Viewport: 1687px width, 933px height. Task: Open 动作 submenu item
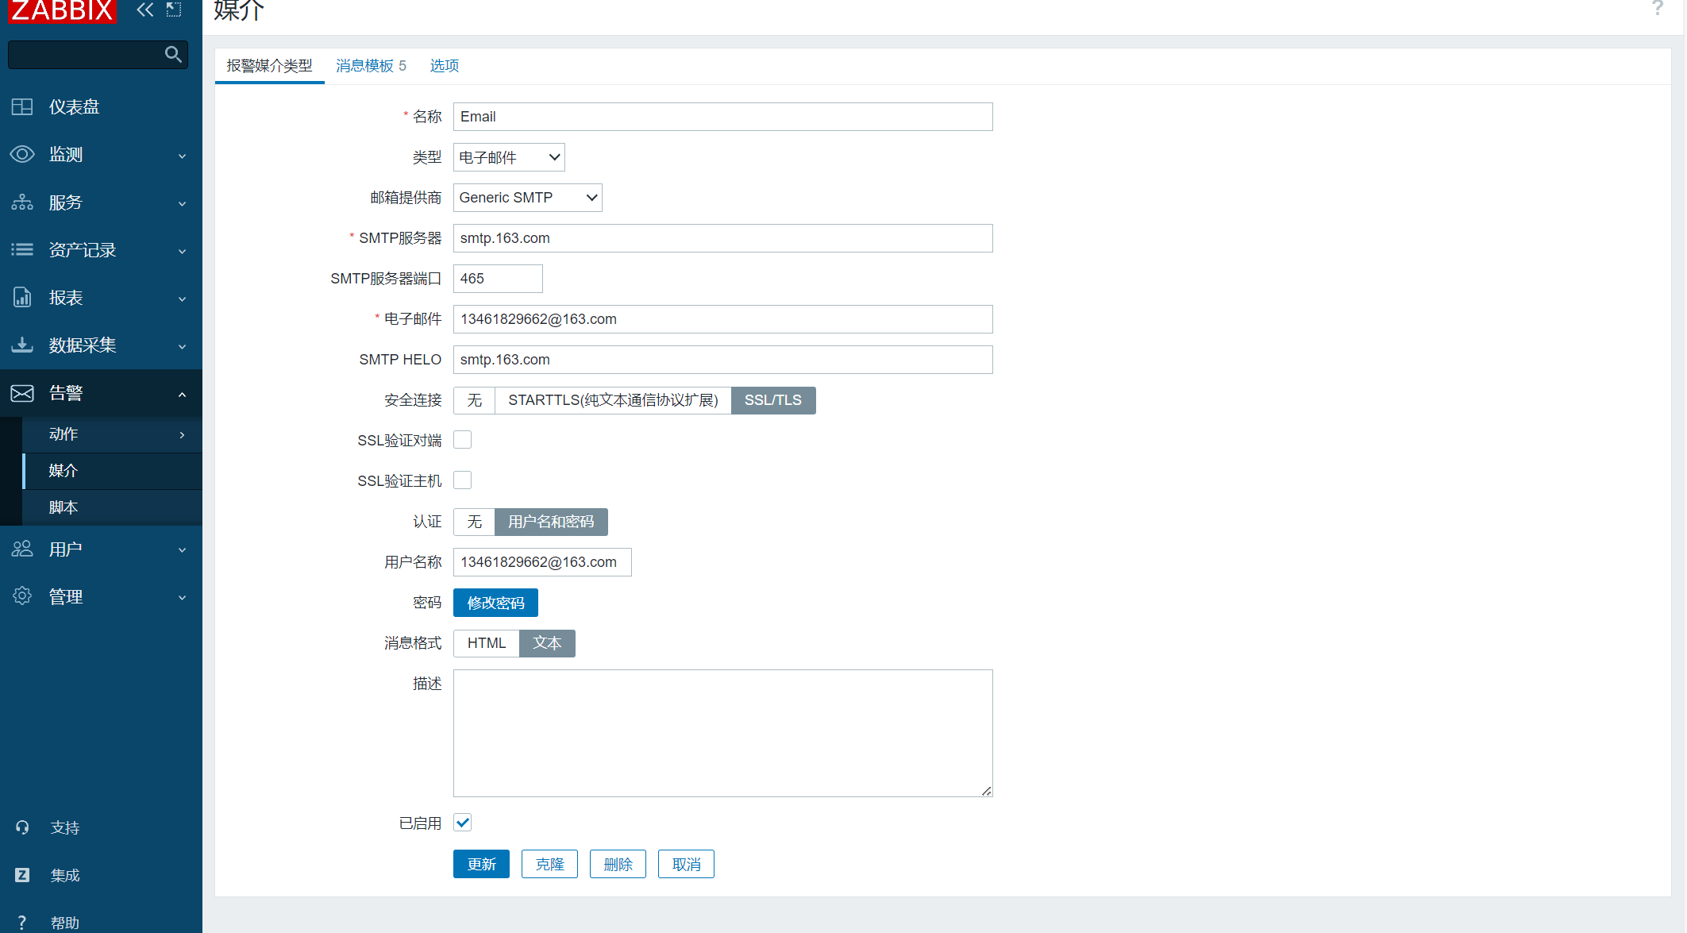click(112, 434)
